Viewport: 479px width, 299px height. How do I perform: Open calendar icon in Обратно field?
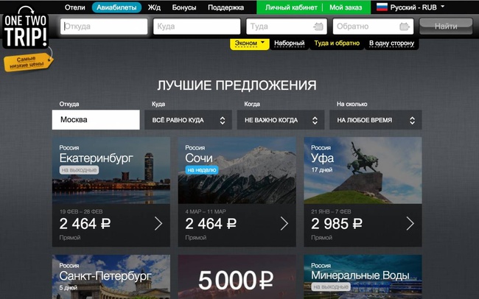[x=405, y=27]
